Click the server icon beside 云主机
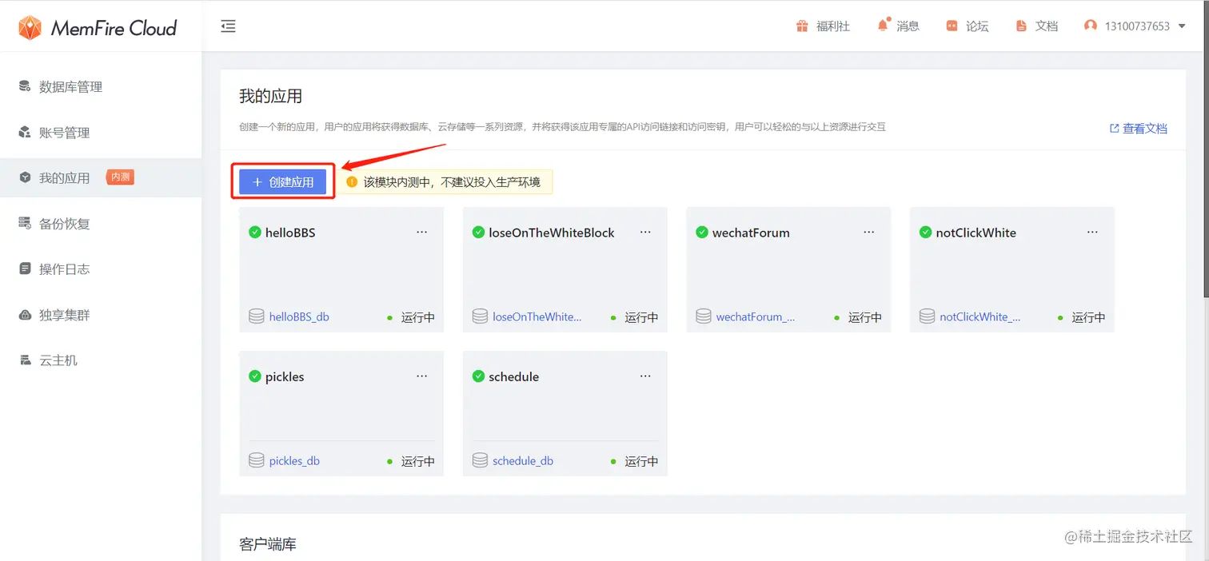The width and height of the screenshot is (1209, 561). point(25,360)
